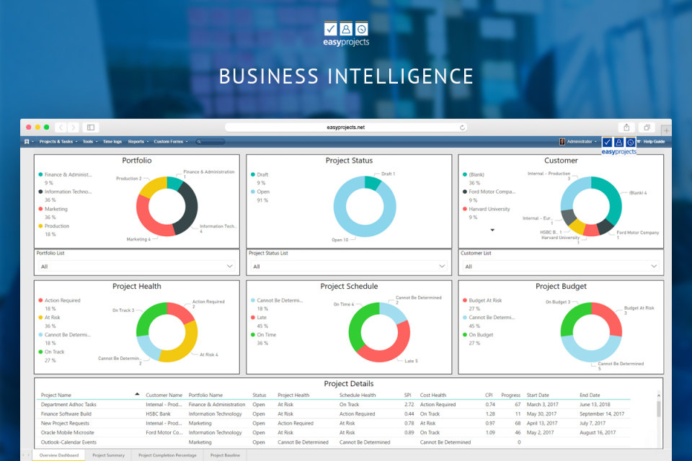Click Information Techno... legend item

pyautogui.click(x=65, y=192)
